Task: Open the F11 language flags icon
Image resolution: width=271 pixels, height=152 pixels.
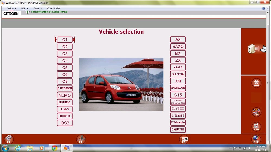Action: click(256, 112)
